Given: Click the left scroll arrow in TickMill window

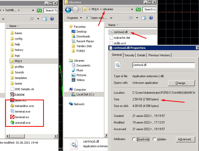Looking at the screenshot, I should (x=7, y=136).
